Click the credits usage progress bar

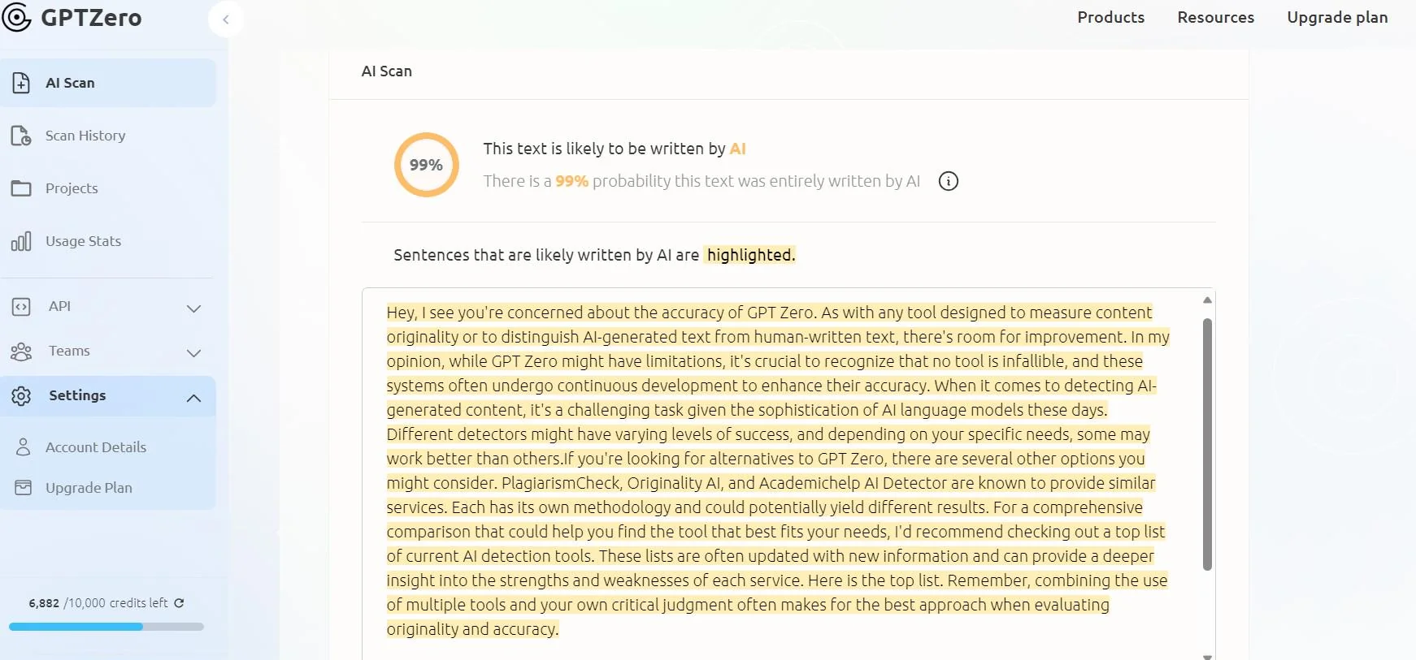pyautogui.click(x=106, y=627)
